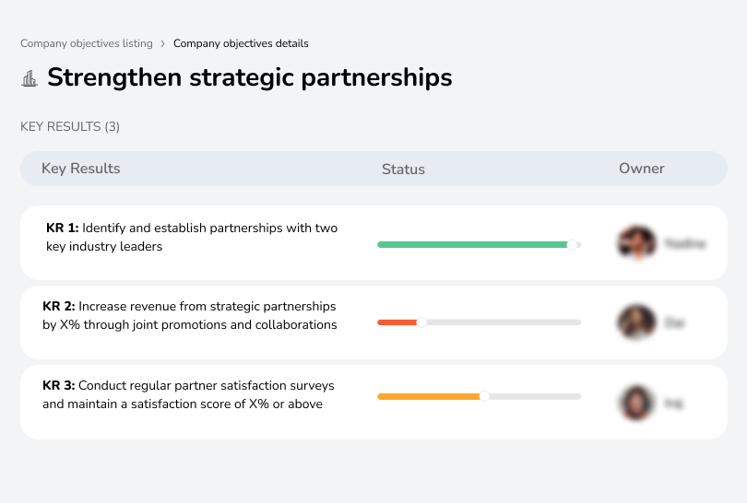
Task: Click the blurred owner name in the KR 3 row
Action: click(x=673, y=404)
